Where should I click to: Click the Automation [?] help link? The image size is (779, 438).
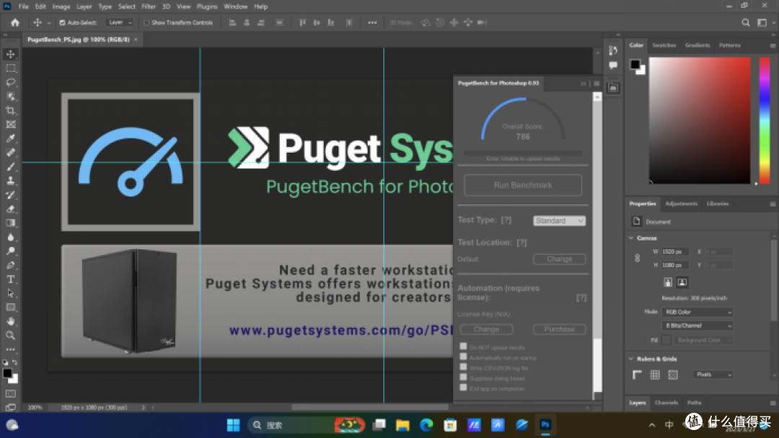click(x=581, y=298)
